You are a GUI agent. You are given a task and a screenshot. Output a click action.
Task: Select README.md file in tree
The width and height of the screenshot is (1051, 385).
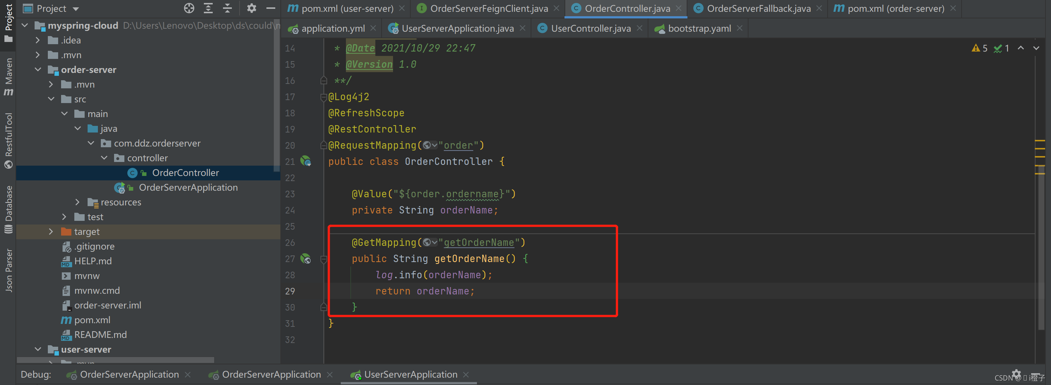pyautogui.click(x=100, y=334)
